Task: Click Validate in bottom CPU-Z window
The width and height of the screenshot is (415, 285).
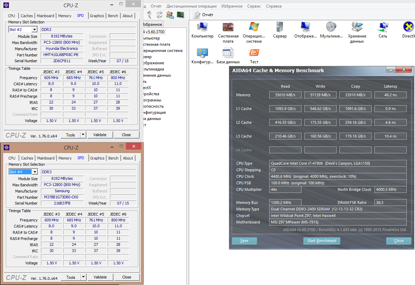Action: point(100,277)
